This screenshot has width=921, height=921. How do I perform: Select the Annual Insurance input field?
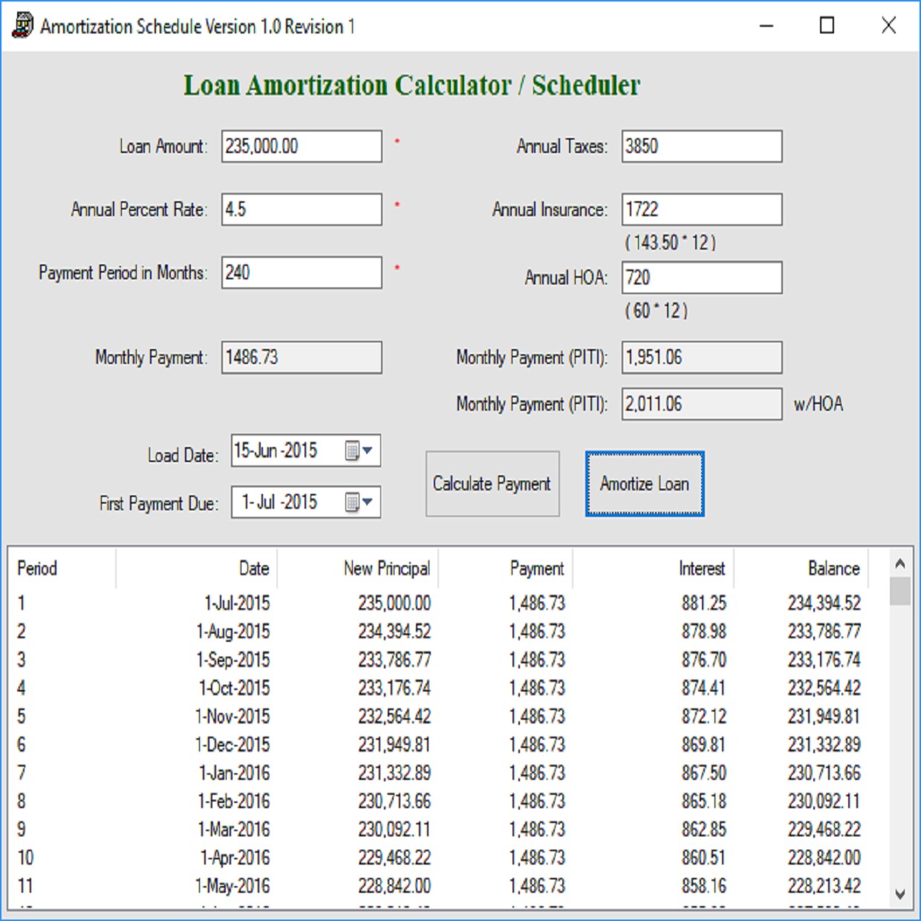tap(702, 209)
